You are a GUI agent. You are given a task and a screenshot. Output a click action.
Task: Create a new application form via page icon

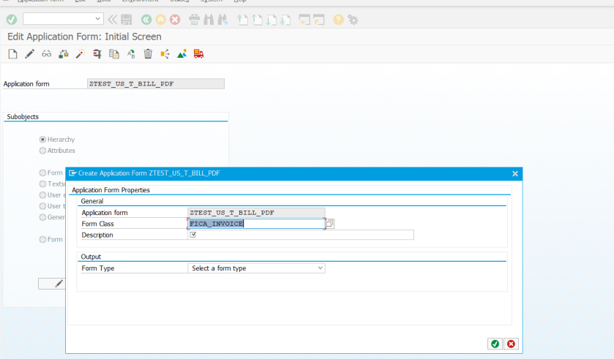pyautogui.click(x=12, y=53)
